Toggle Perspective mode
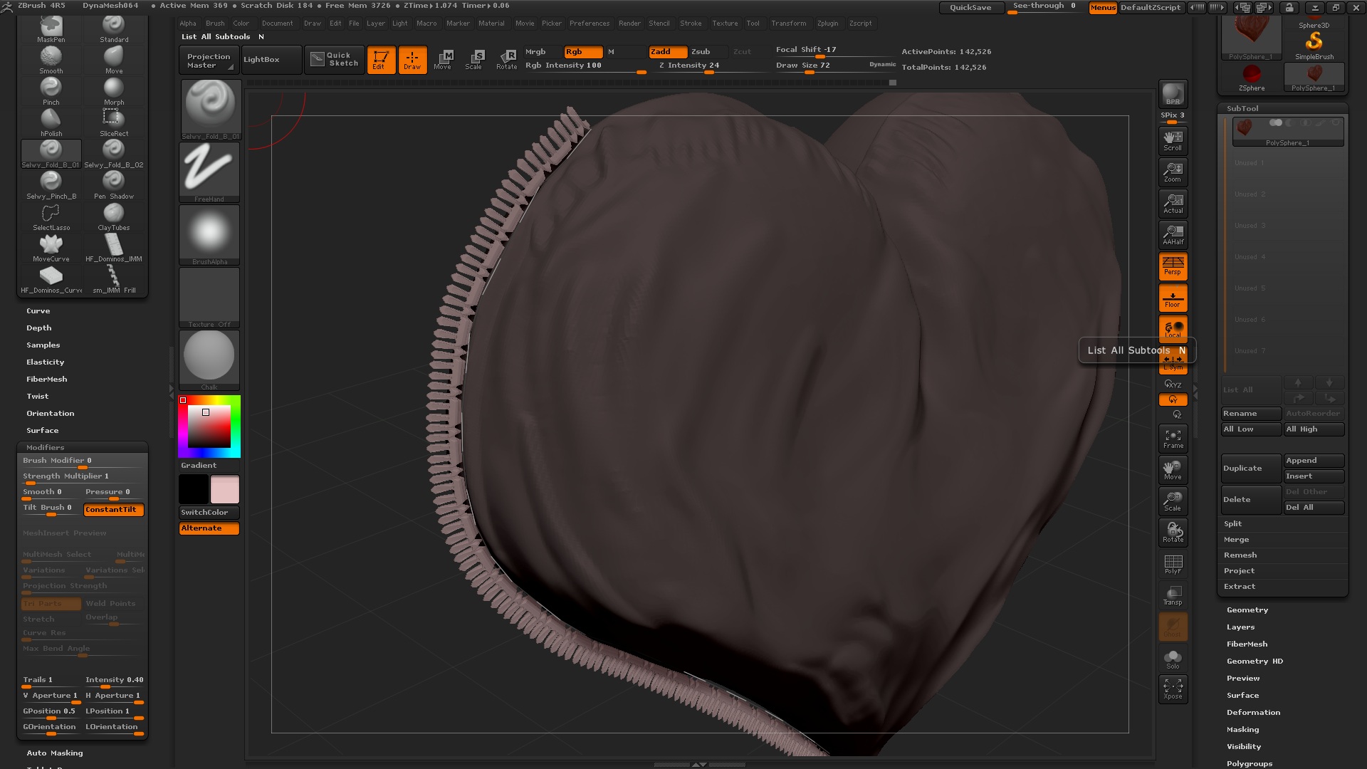 pyautogui.click(x=1173, y=266)
